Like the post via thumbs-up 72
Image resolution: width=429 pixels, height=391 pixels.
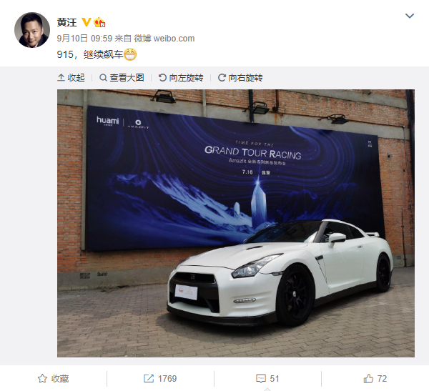click(x=375, y=378)
